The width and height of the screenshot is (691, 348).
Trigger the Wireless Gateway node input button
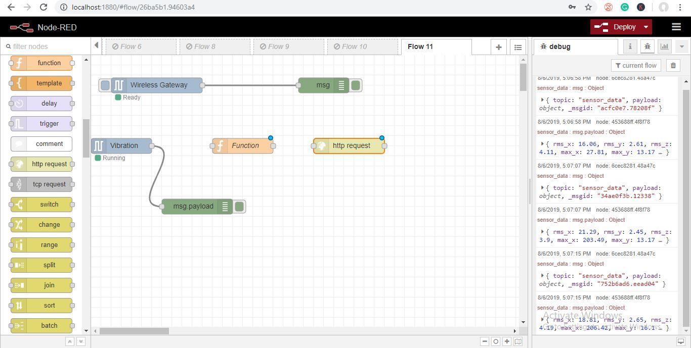click(x=105, y=85)
